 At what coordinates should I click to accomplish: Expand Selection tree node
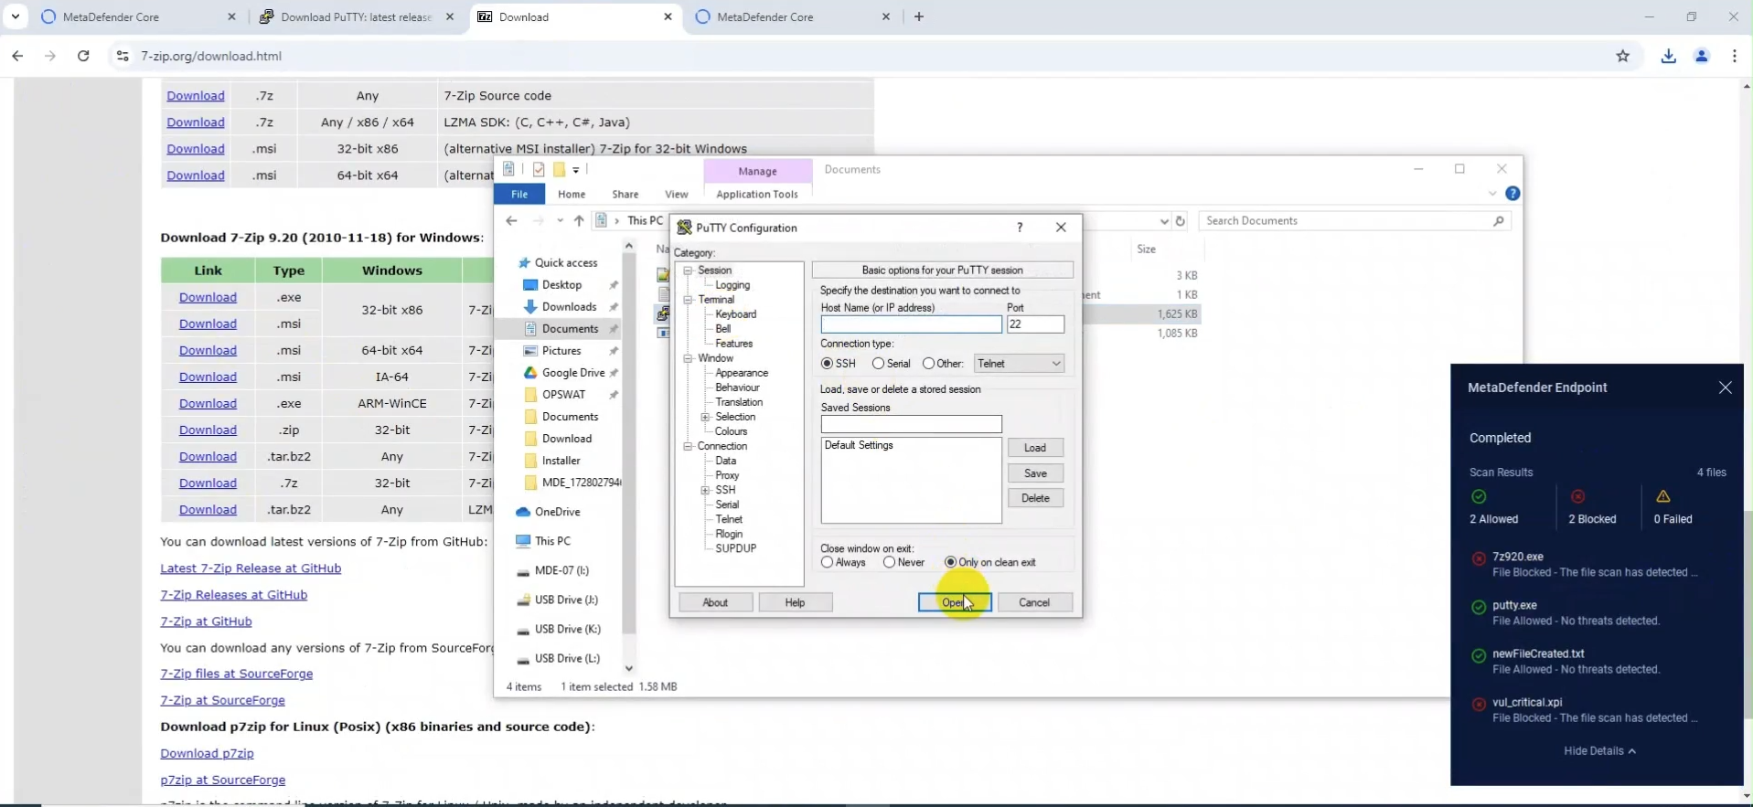[x=705, y=417]
